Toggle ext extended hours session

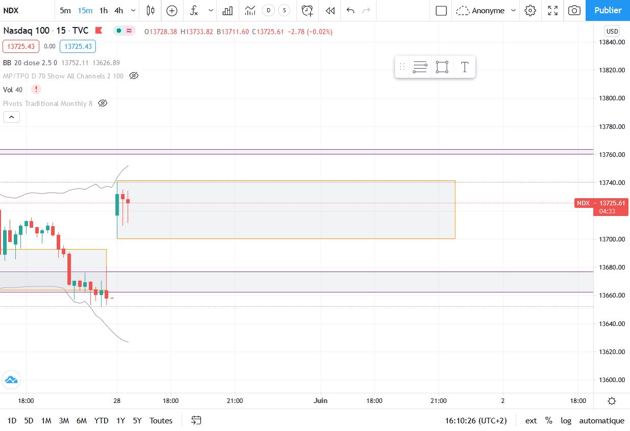531,421
